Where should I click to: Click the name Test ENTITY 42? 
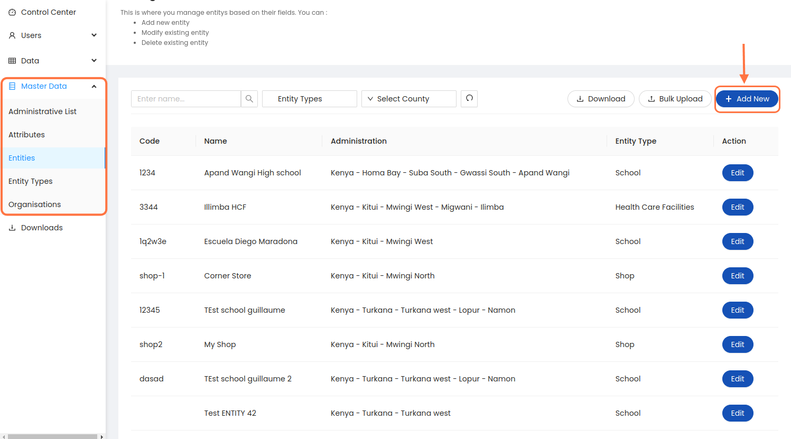[230, 413]
